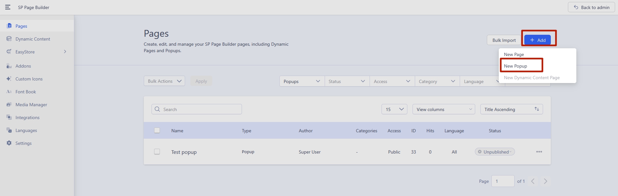The width and height of the screenshot is (618, 196).
Task: Check the Test popup row checkbox
Action: (157, 152)
